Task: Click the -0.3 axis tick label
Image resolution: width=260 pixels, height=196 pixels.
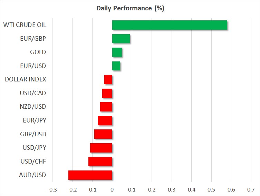Action: pos(52,189)
